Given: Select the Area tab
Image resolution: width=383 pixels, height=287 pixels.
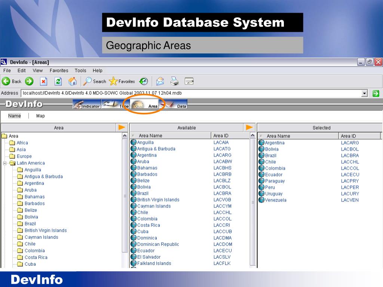Looking at the screenshot, I should (145, 104).
